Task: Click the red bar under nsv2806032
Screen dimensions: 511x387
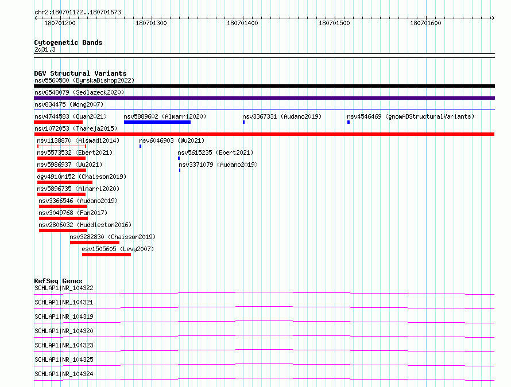Action: (63, 230)
